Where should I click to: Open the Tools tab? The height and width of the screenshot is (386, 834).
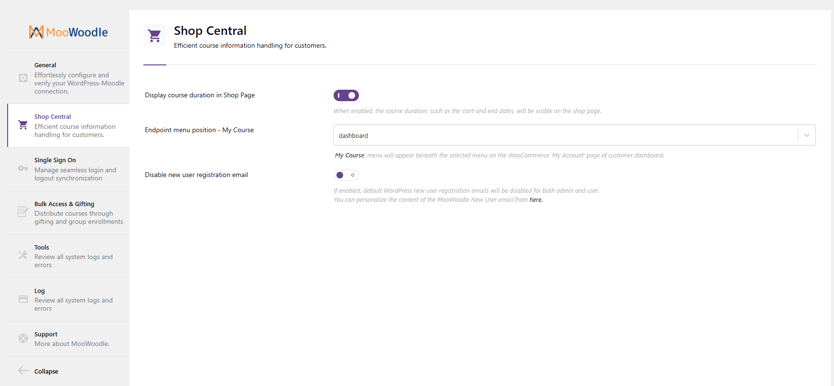pyautogui.click(x=68, y=256)
